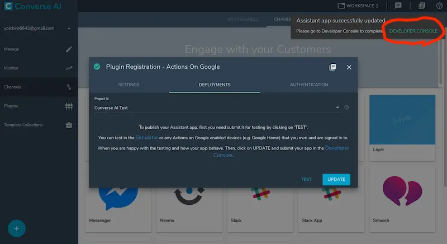
Task: Click the UPDATE button
Action: coord(336,180)
